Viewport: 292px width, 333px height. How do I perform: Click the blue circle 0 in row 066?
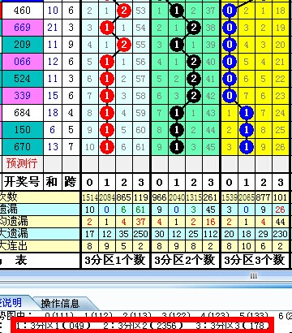[230, 62]
